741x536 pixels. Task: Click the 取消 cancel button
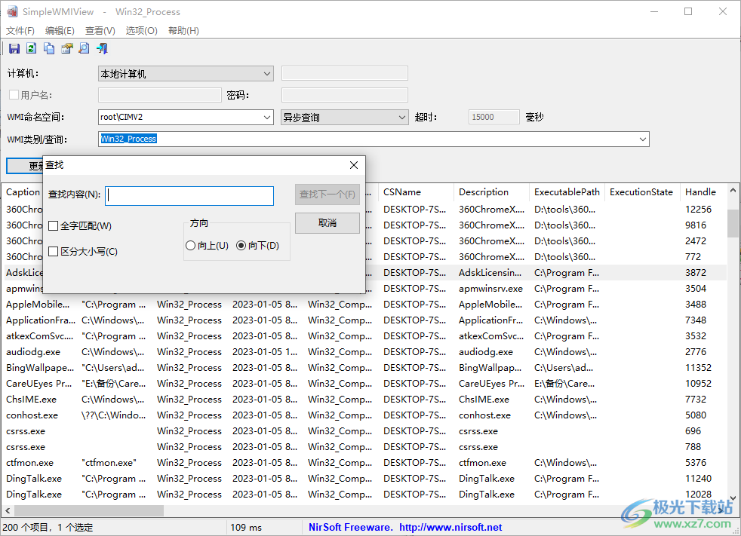click(327, 223)
